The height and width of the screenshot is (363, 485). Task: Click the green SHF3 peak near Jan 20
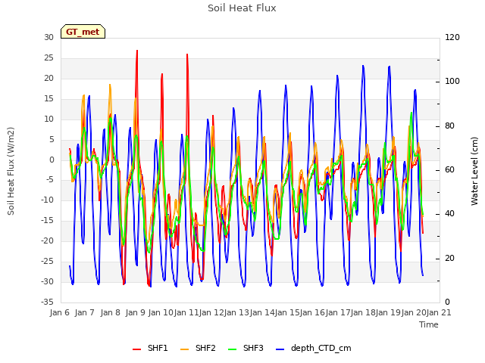[x=411, y=113]
